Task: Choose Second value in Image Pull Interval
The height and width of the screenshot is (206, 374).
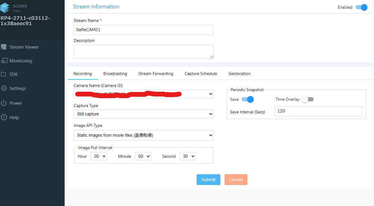Action: click(188, 156)
